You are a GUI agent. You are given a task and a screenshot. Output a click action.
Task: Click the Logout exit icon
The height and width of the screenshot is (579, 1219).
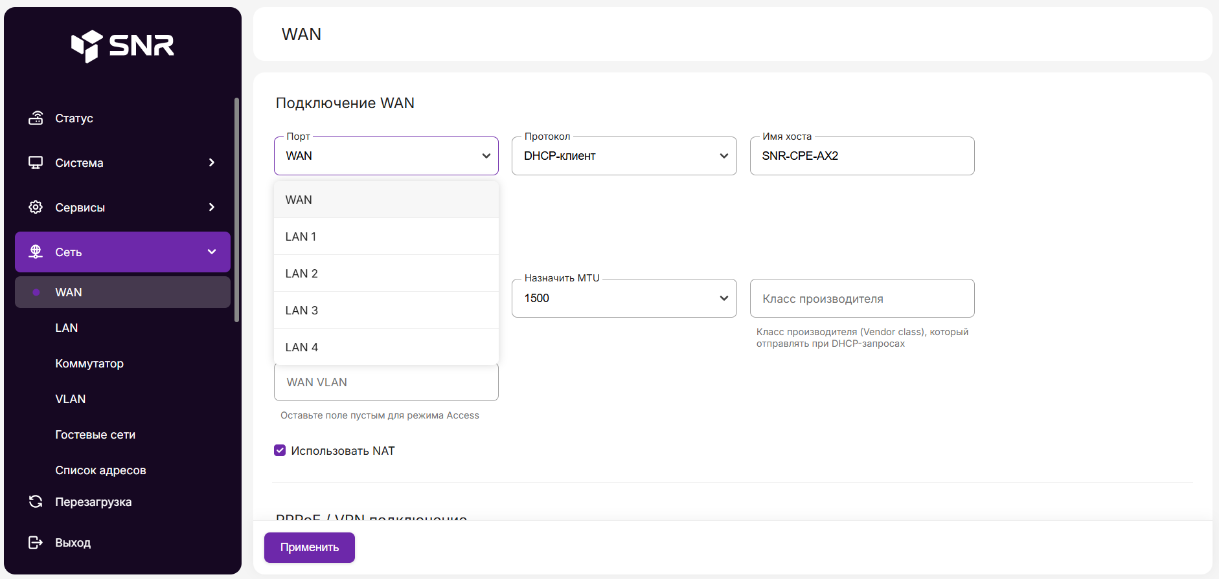coord(36,543)
